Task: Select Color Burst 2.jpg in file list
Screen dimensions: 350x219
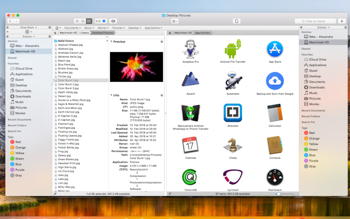Action: tap(68, 84)
